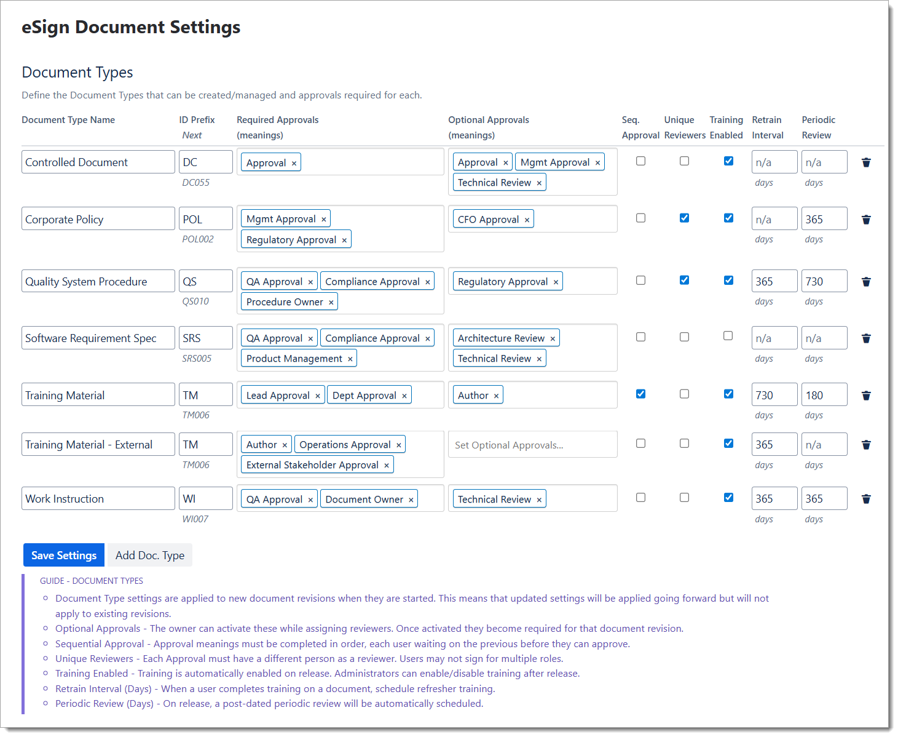Disable Seq. Approval for Training Material
This screenshot has height=737, width=898.
pos(640,394)
